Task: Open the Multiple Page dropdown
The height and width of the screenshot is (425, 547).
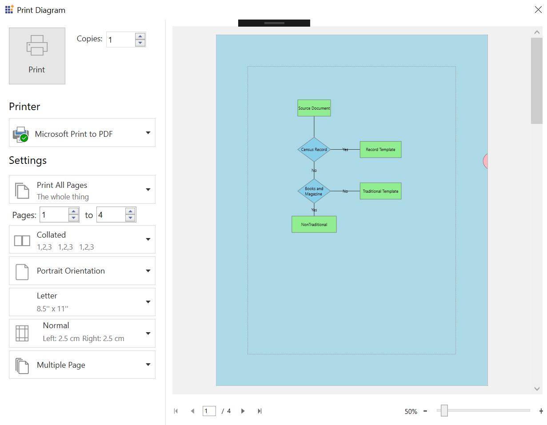Action: [x=82, y=365]
